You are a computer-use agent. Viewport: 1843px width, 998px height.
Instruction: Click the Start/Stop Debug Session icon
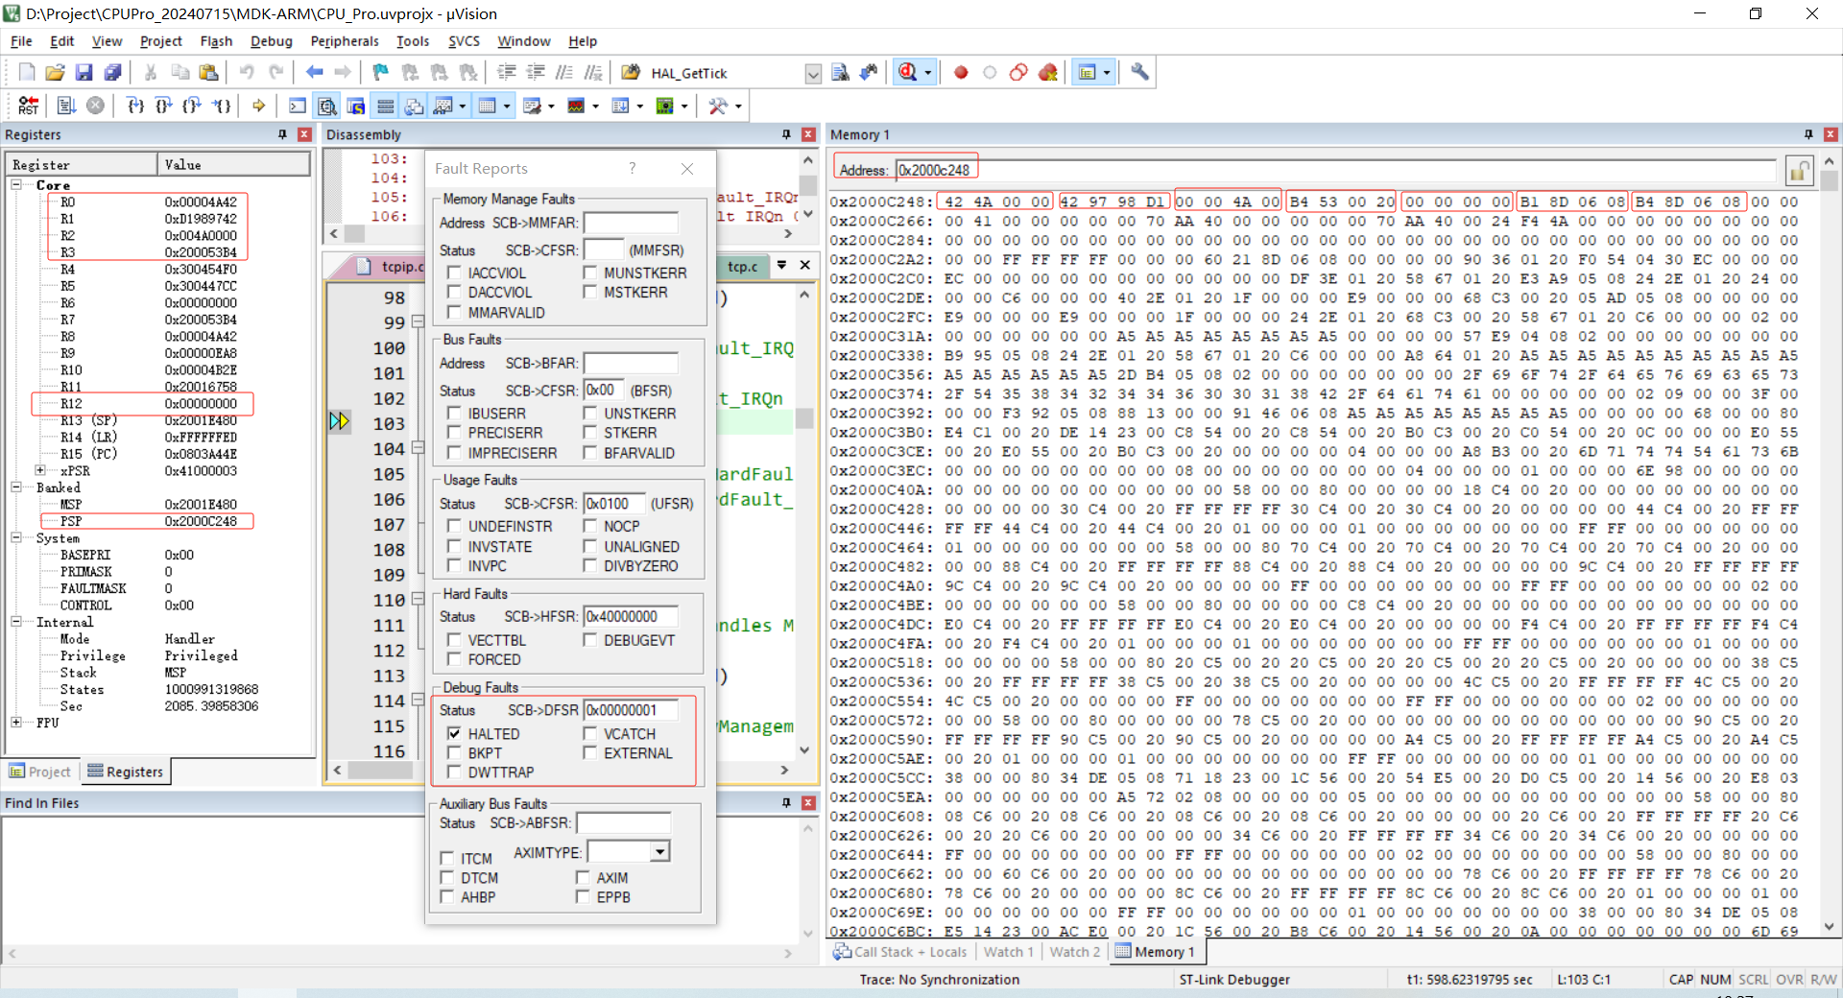pyautogui.click(x=907, y=72)
